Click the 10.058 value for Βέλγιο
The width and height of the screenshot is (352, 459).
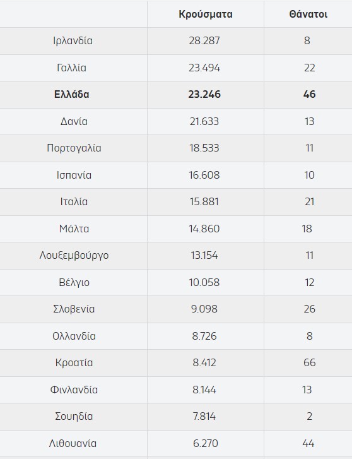click(204, 282)
